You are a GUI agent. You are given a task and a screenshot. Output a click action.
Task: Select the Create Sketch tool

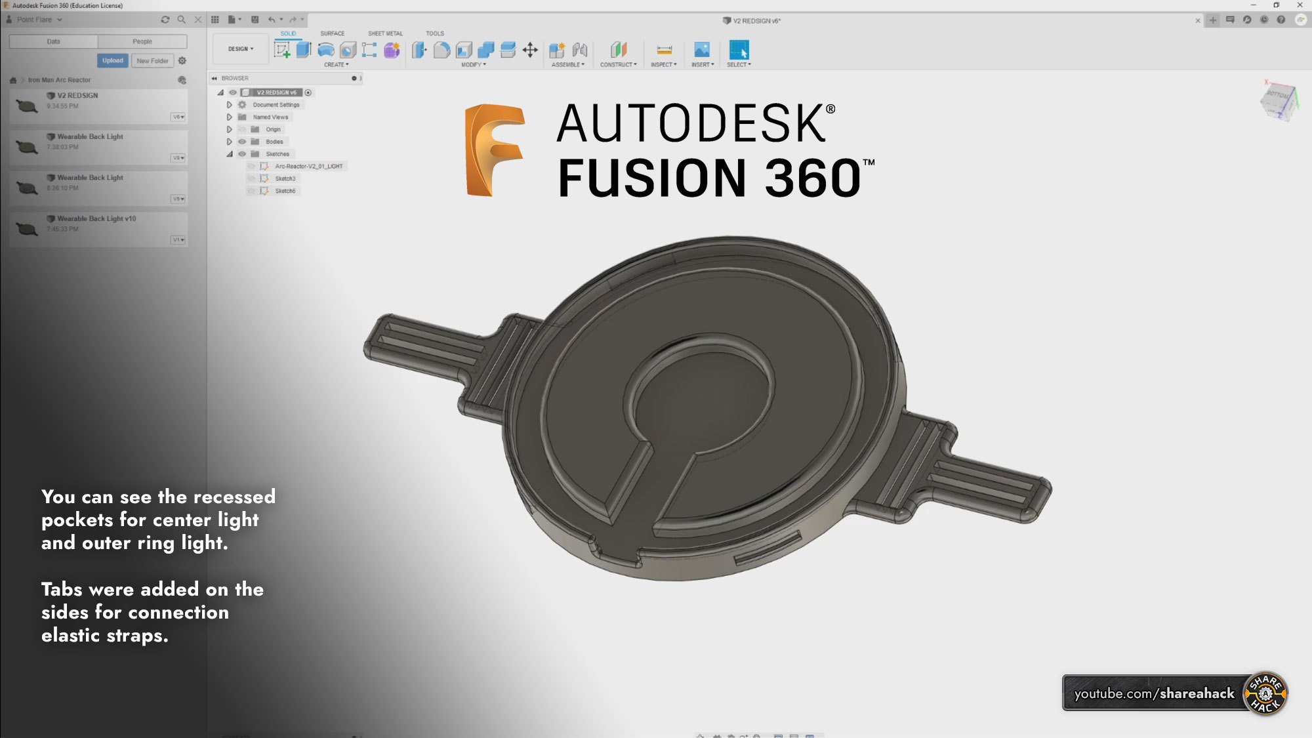pyautogui.click(x=282, y=50)
